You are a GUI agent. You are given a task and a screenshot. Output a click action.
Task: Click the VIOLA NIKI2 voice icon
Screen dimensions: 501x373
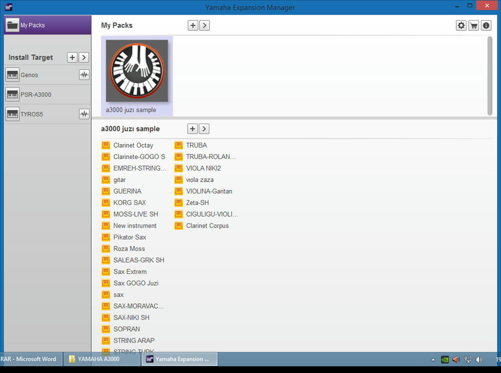tap(179, 168)
